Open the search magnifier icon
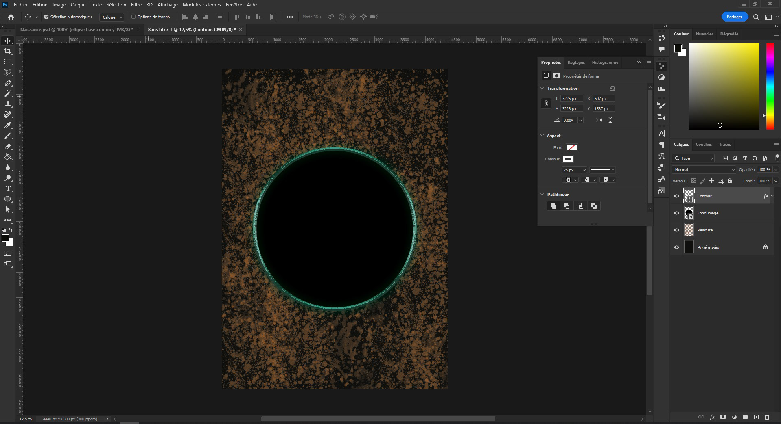 (x=756, y=17)
